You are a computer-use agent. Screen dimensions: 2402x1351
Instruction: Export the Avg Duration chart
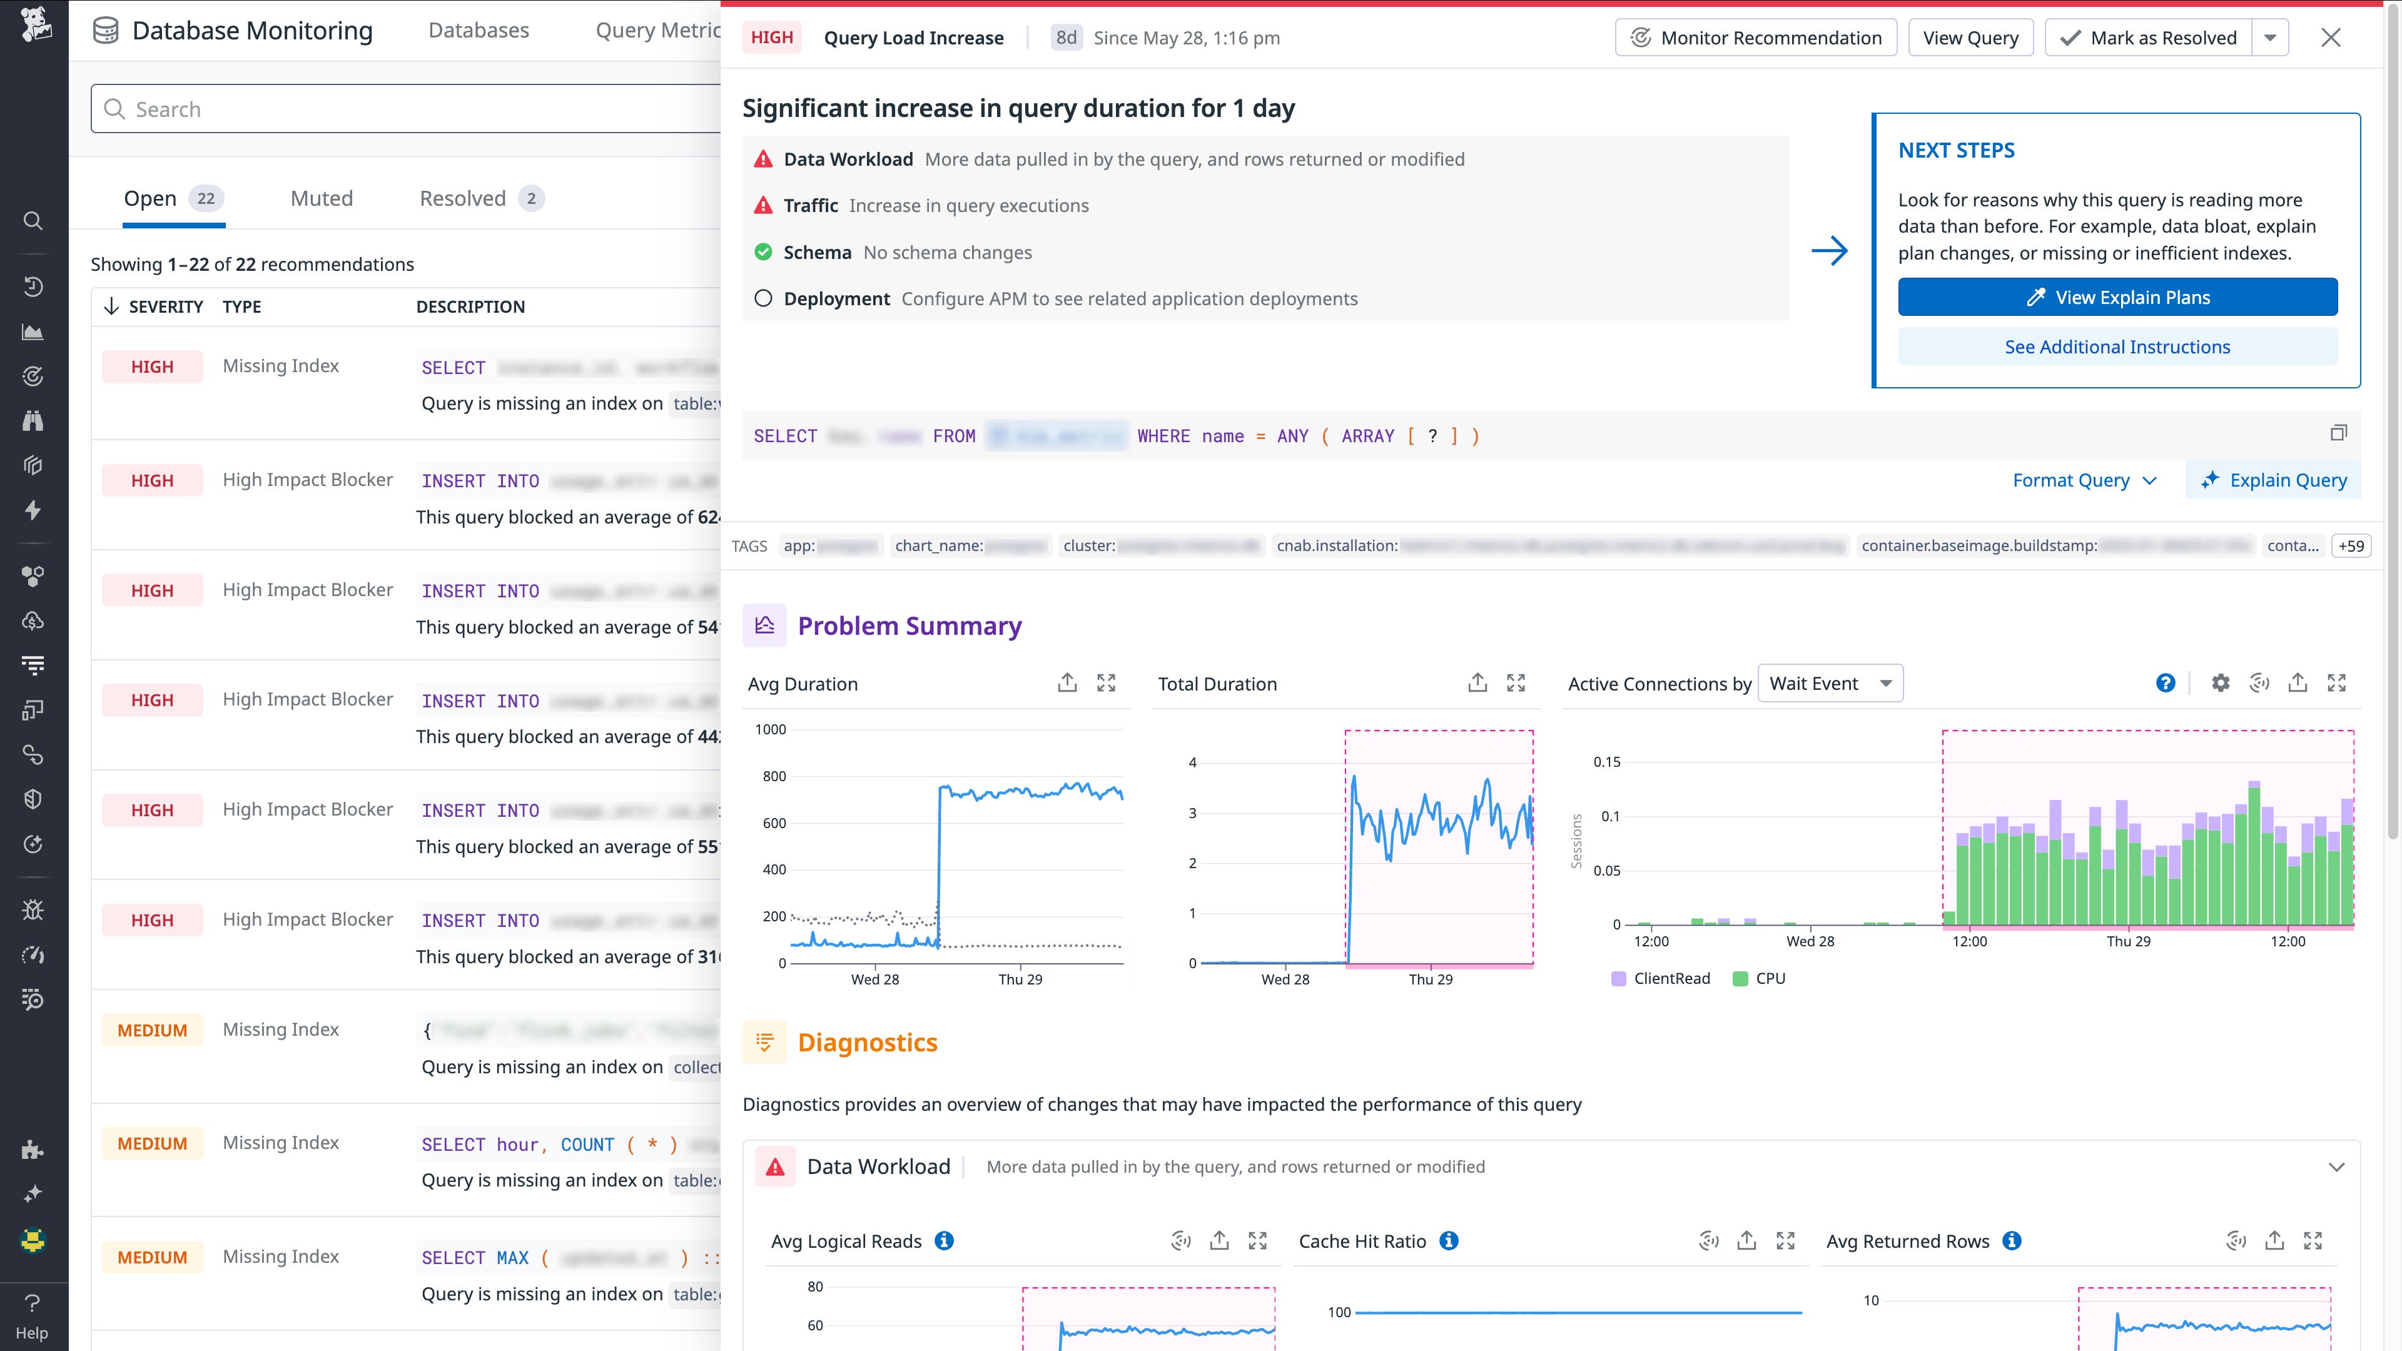pos(1068,682)
